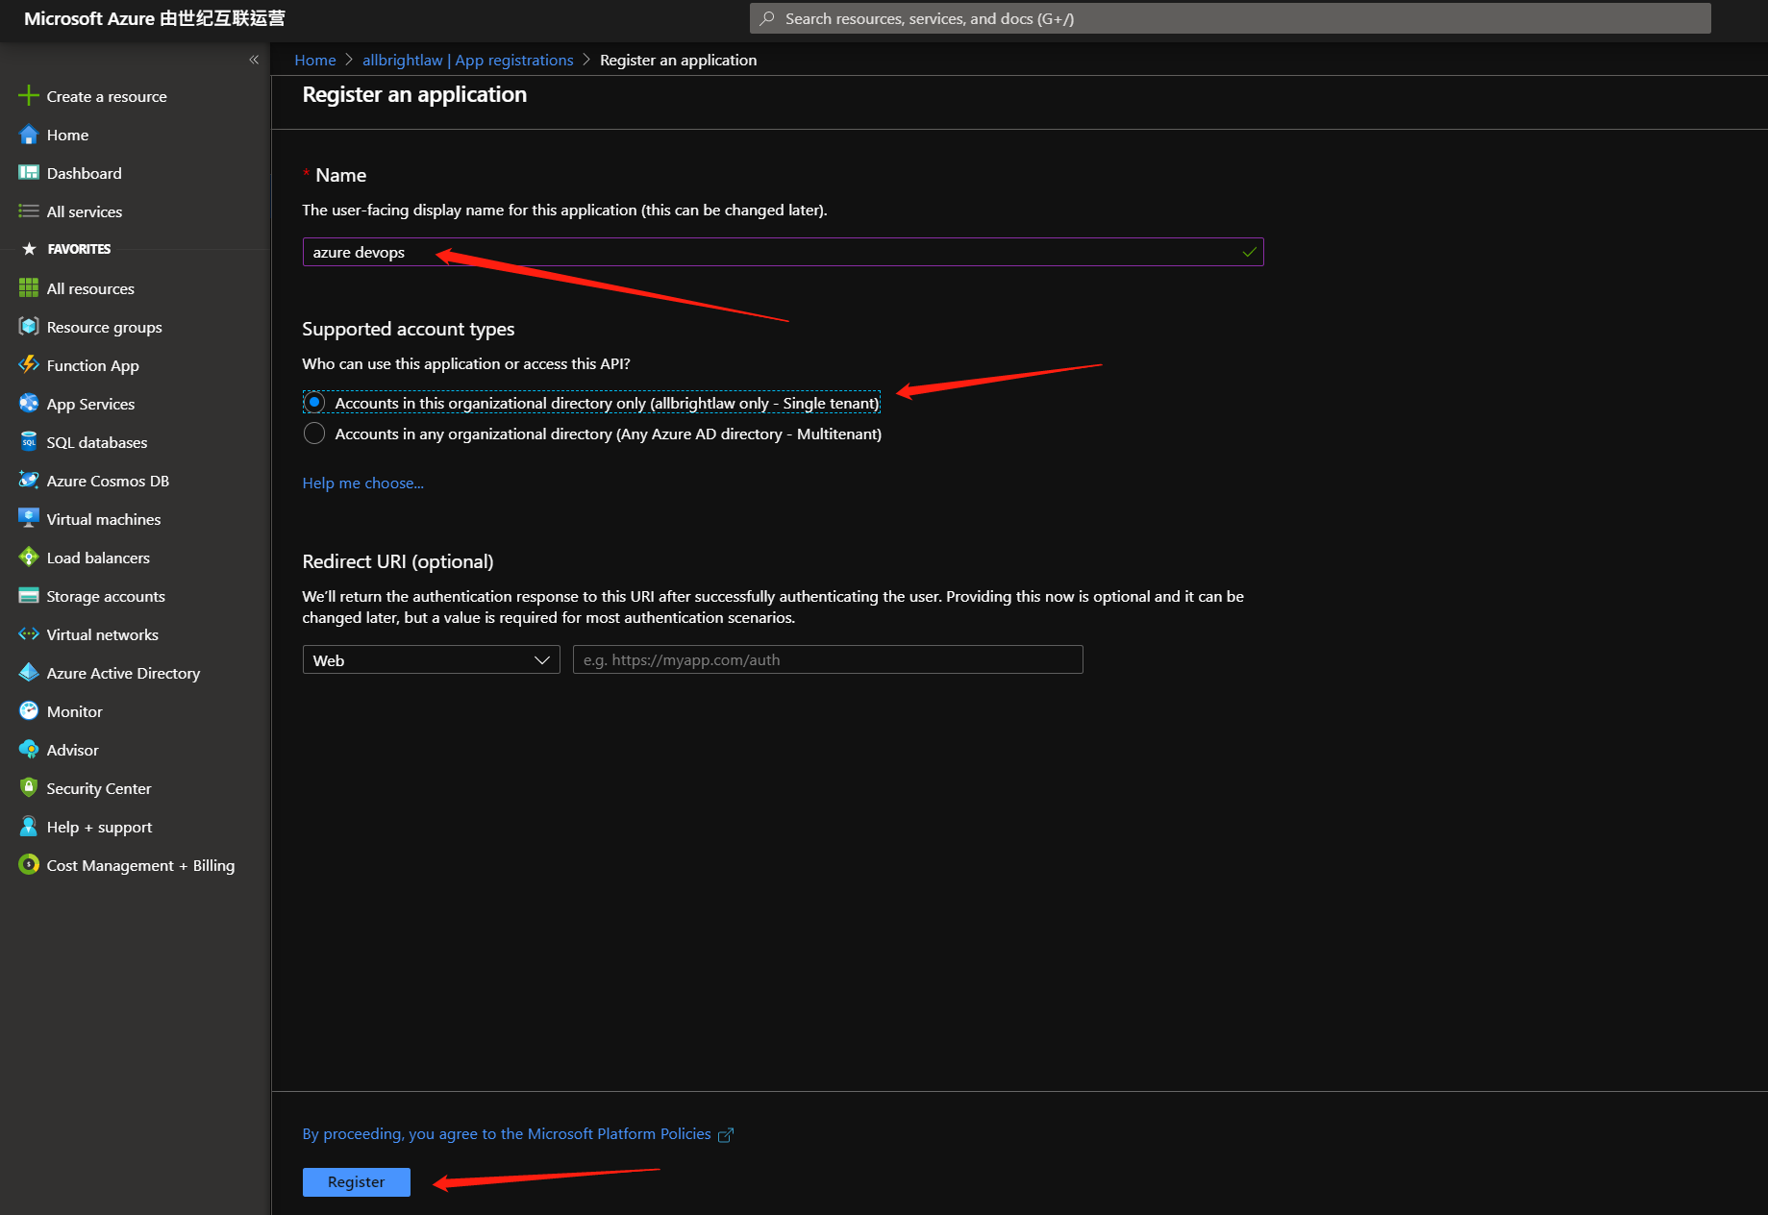This screenshot has width=1768, height=1215.
Task: Open the Virtual networks icon
Action: click(29, 634)
